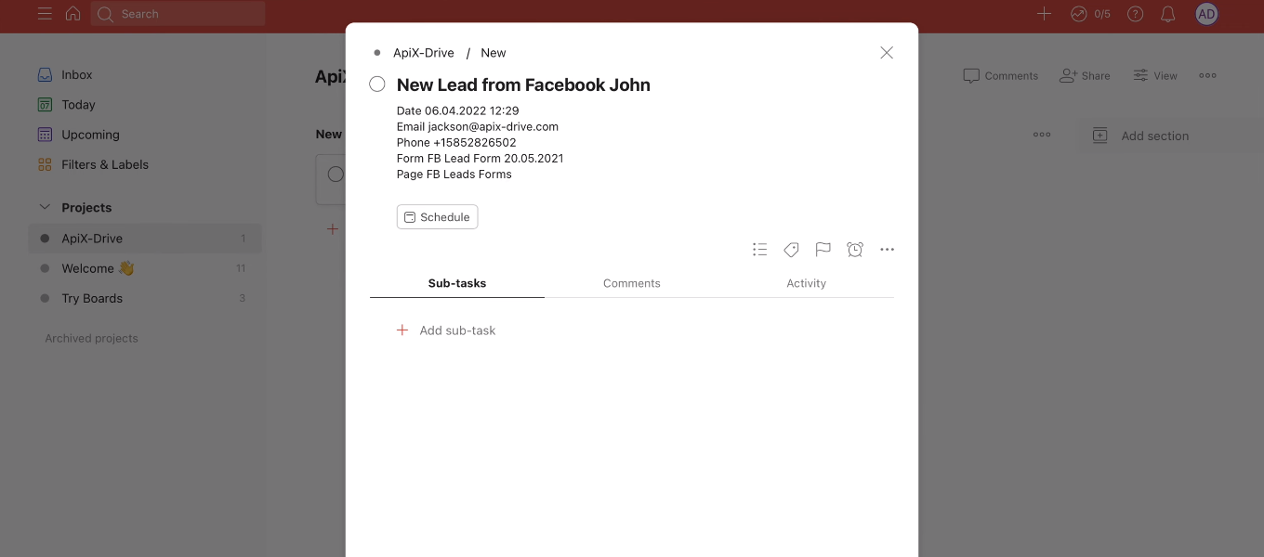Open the View options
This screenshot has width=1264, height=557.
[1154, 75]
